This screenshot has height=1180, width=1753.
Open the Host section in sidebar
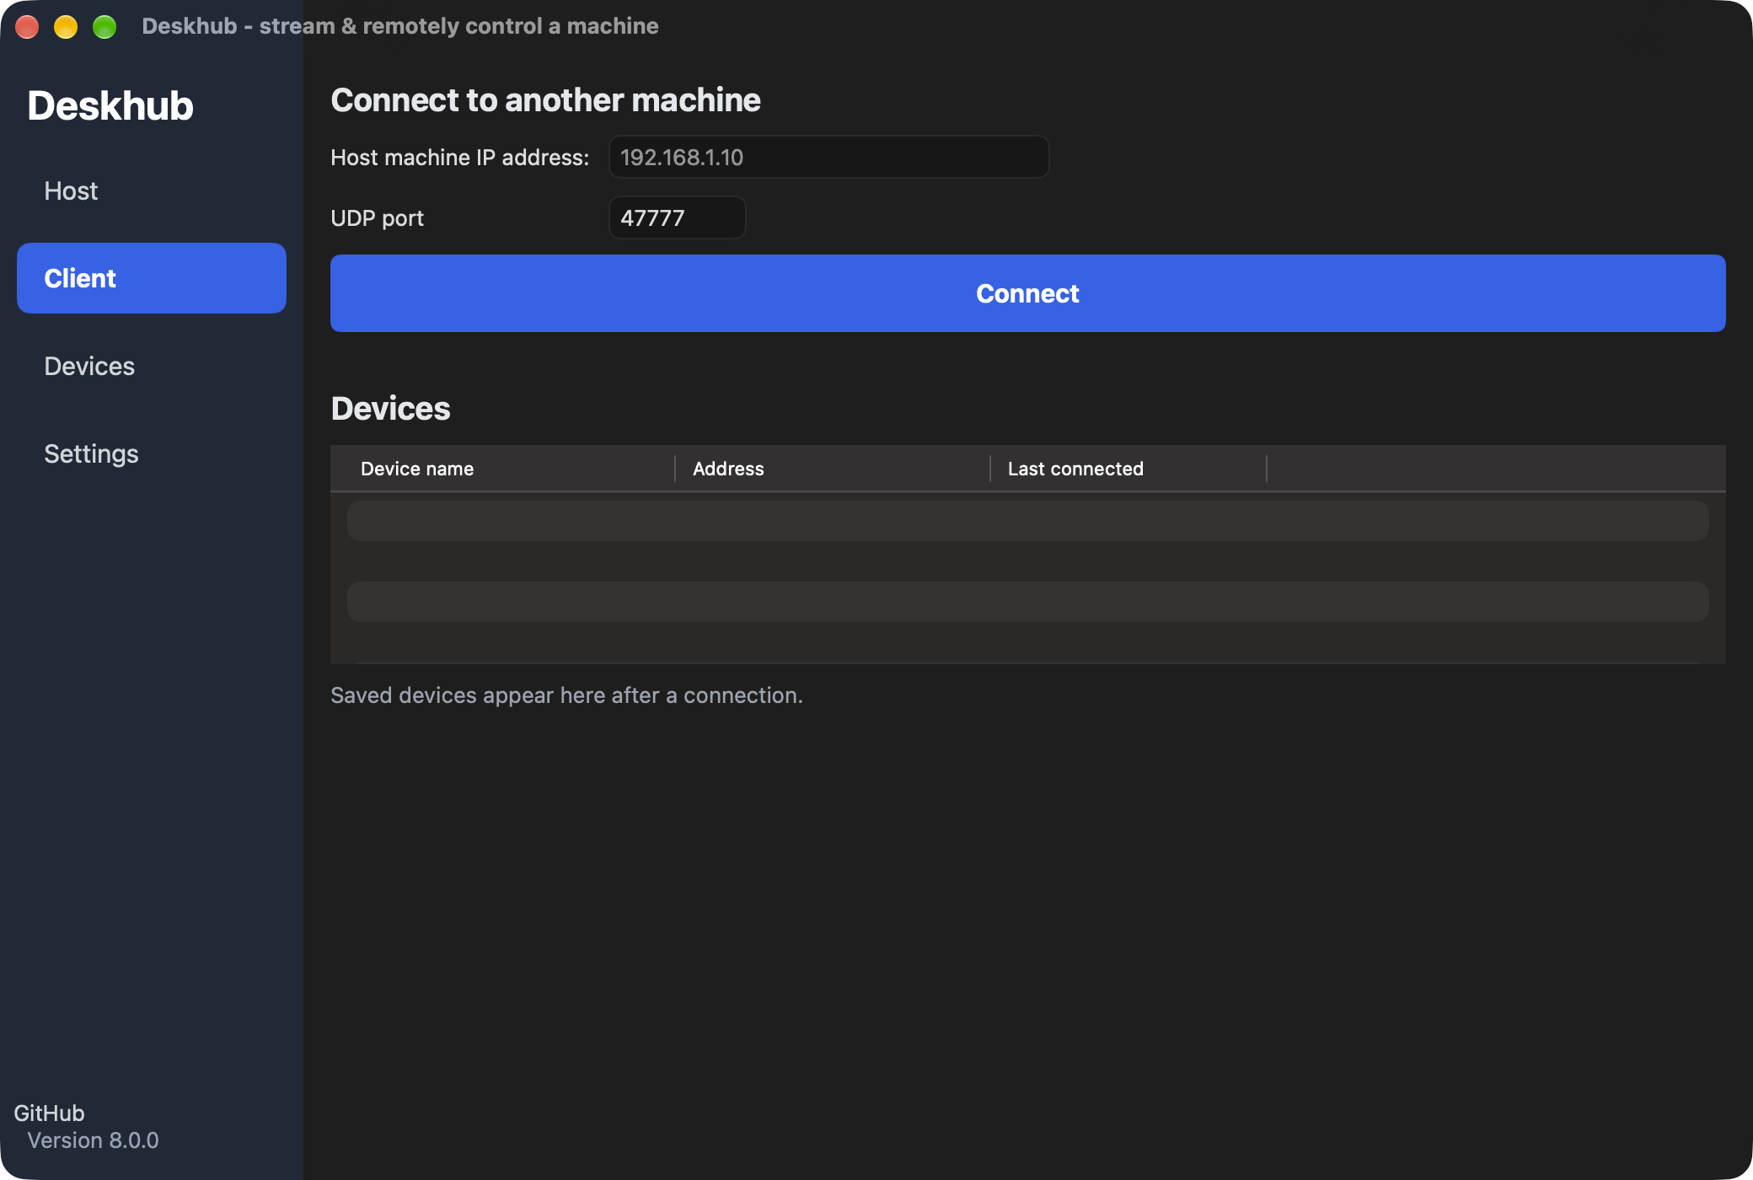152,190
